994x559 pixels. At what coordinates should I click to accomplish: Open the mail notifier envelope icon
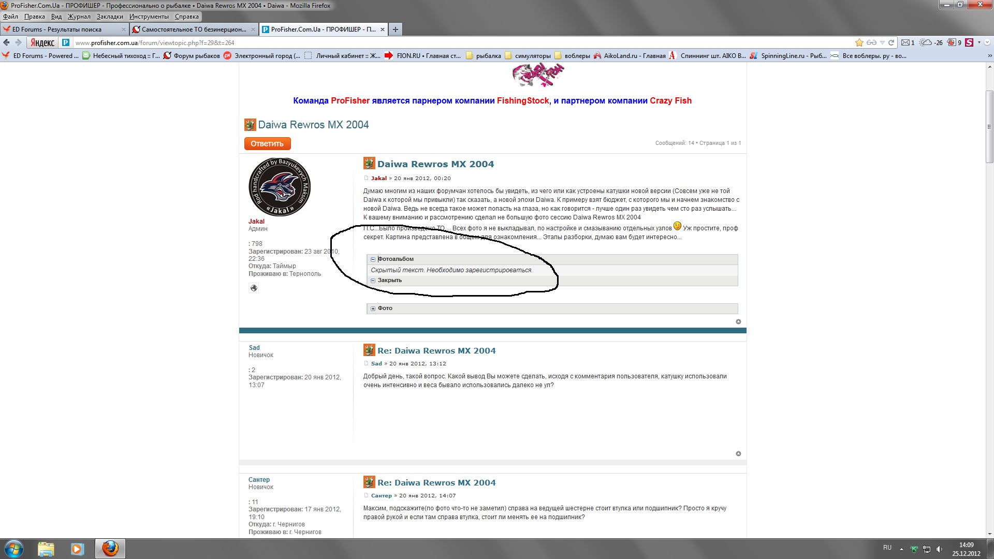(x=905, y=42)
